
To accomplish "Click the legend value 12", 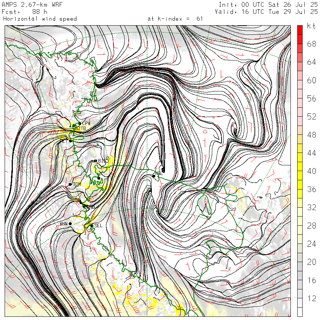I will coord(311,299).
